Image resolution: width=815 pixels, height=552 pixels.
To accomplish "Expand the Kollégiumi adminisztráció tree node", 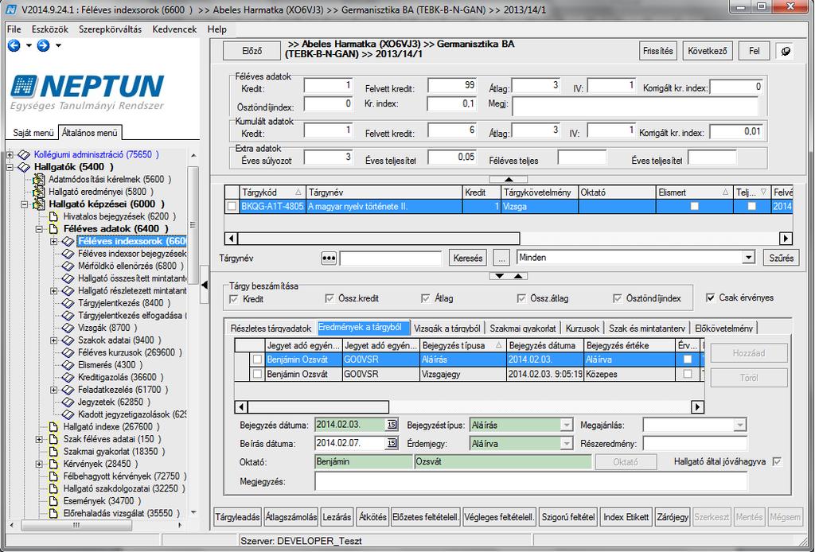I will pos(10,155).
